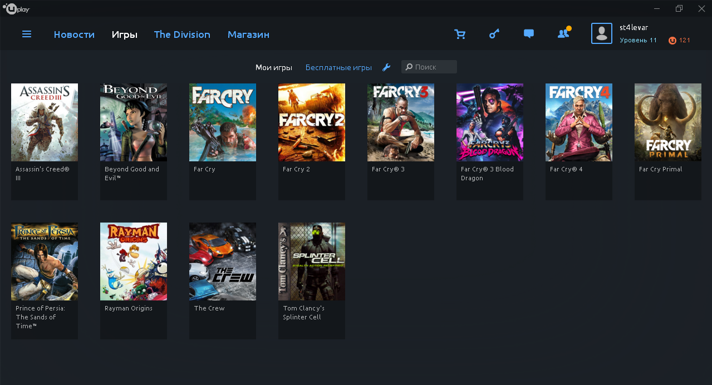The height and width of the screenshot is (385, 712).
Task: Open Beyond Good and Evil cover art
Action: click(134, 122)
